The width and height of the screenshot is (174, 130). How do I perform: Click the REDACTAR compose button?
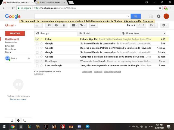pyautogui.click(x=15, y=33)
